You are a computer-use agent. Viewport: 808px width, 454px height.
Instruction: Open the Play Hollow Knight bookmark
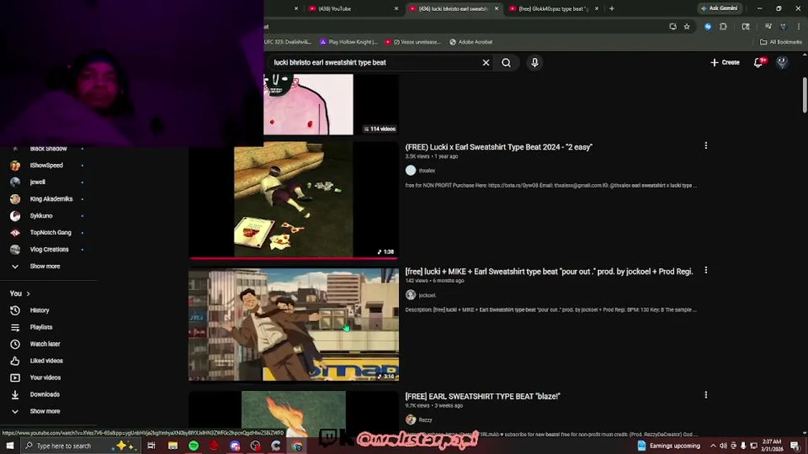click(x=348, y=42)
